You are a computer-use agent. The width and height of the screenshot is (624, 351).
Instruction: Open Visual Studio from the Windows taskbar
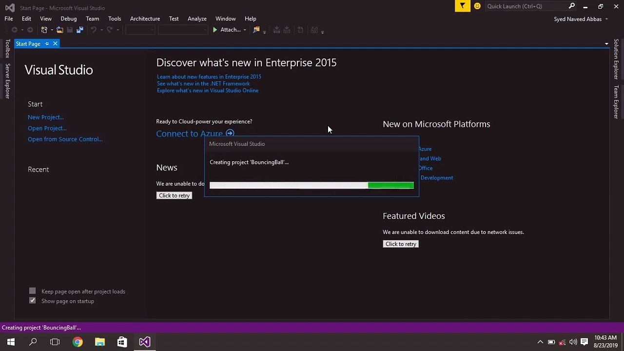[x=144, y=342]
